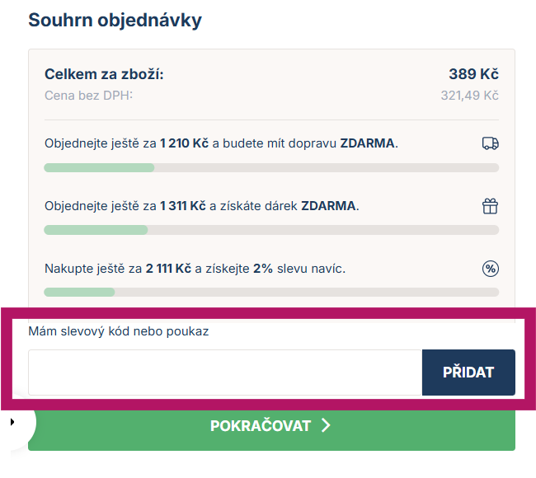Click the free shipping progress bar

tap(271, 168)
